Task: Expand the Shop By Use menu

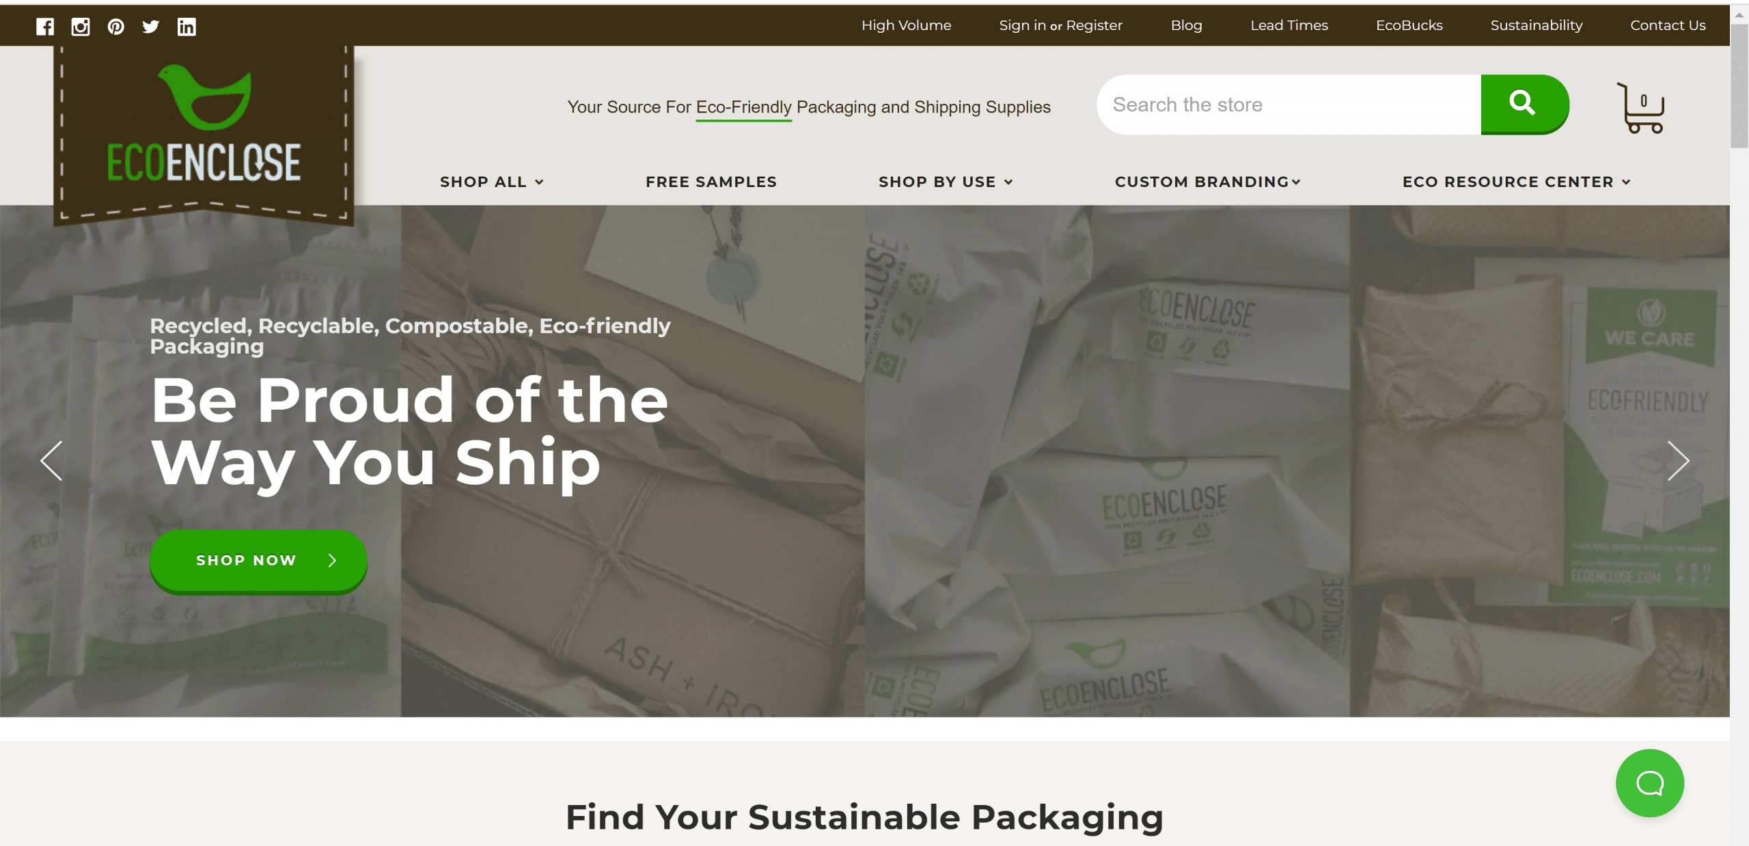Action: click(x=946, y=182)
